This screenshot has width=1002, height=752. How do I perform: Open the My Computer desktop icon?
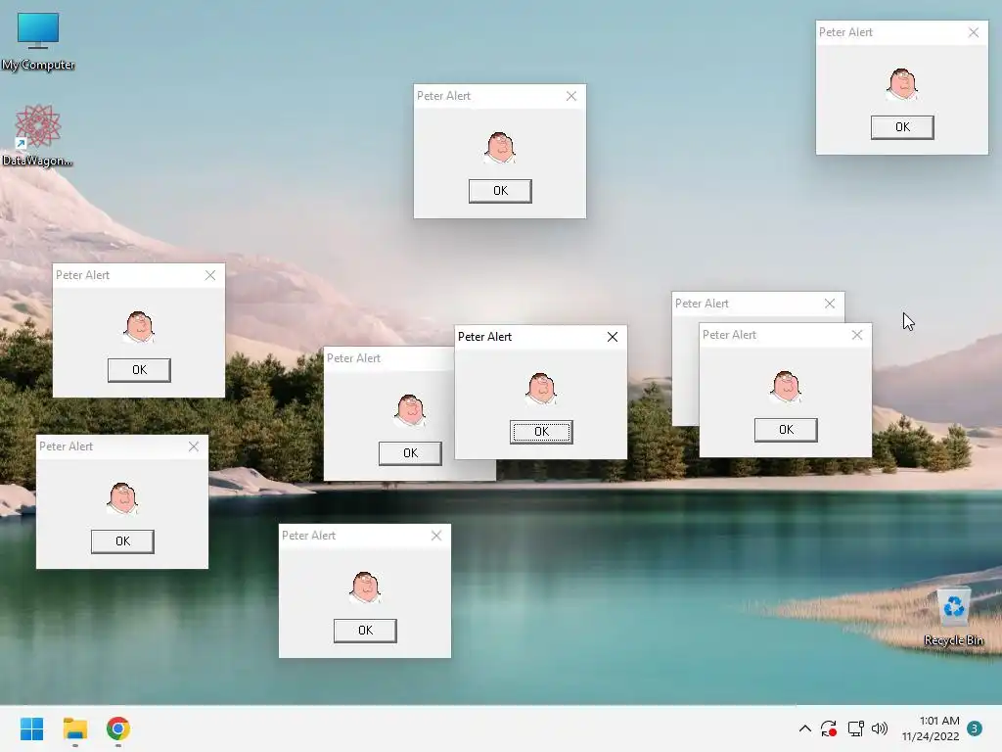click(38, 41)
